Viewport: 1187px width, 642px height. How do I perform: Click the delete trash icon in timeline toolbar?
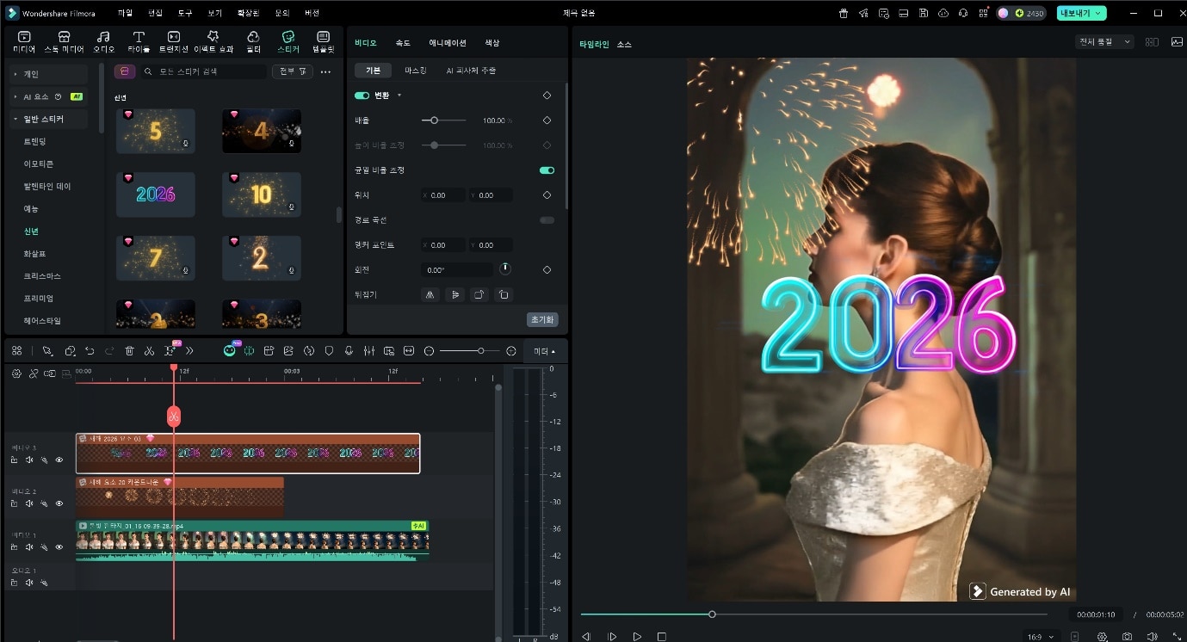click(129, 351)
